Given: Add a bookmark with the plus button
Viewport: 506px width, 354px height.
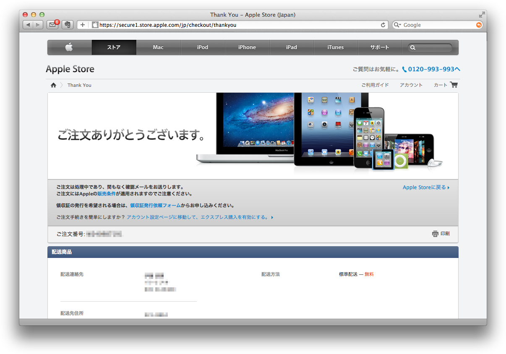Looking at the screenshot, I should tap(82, 25).
